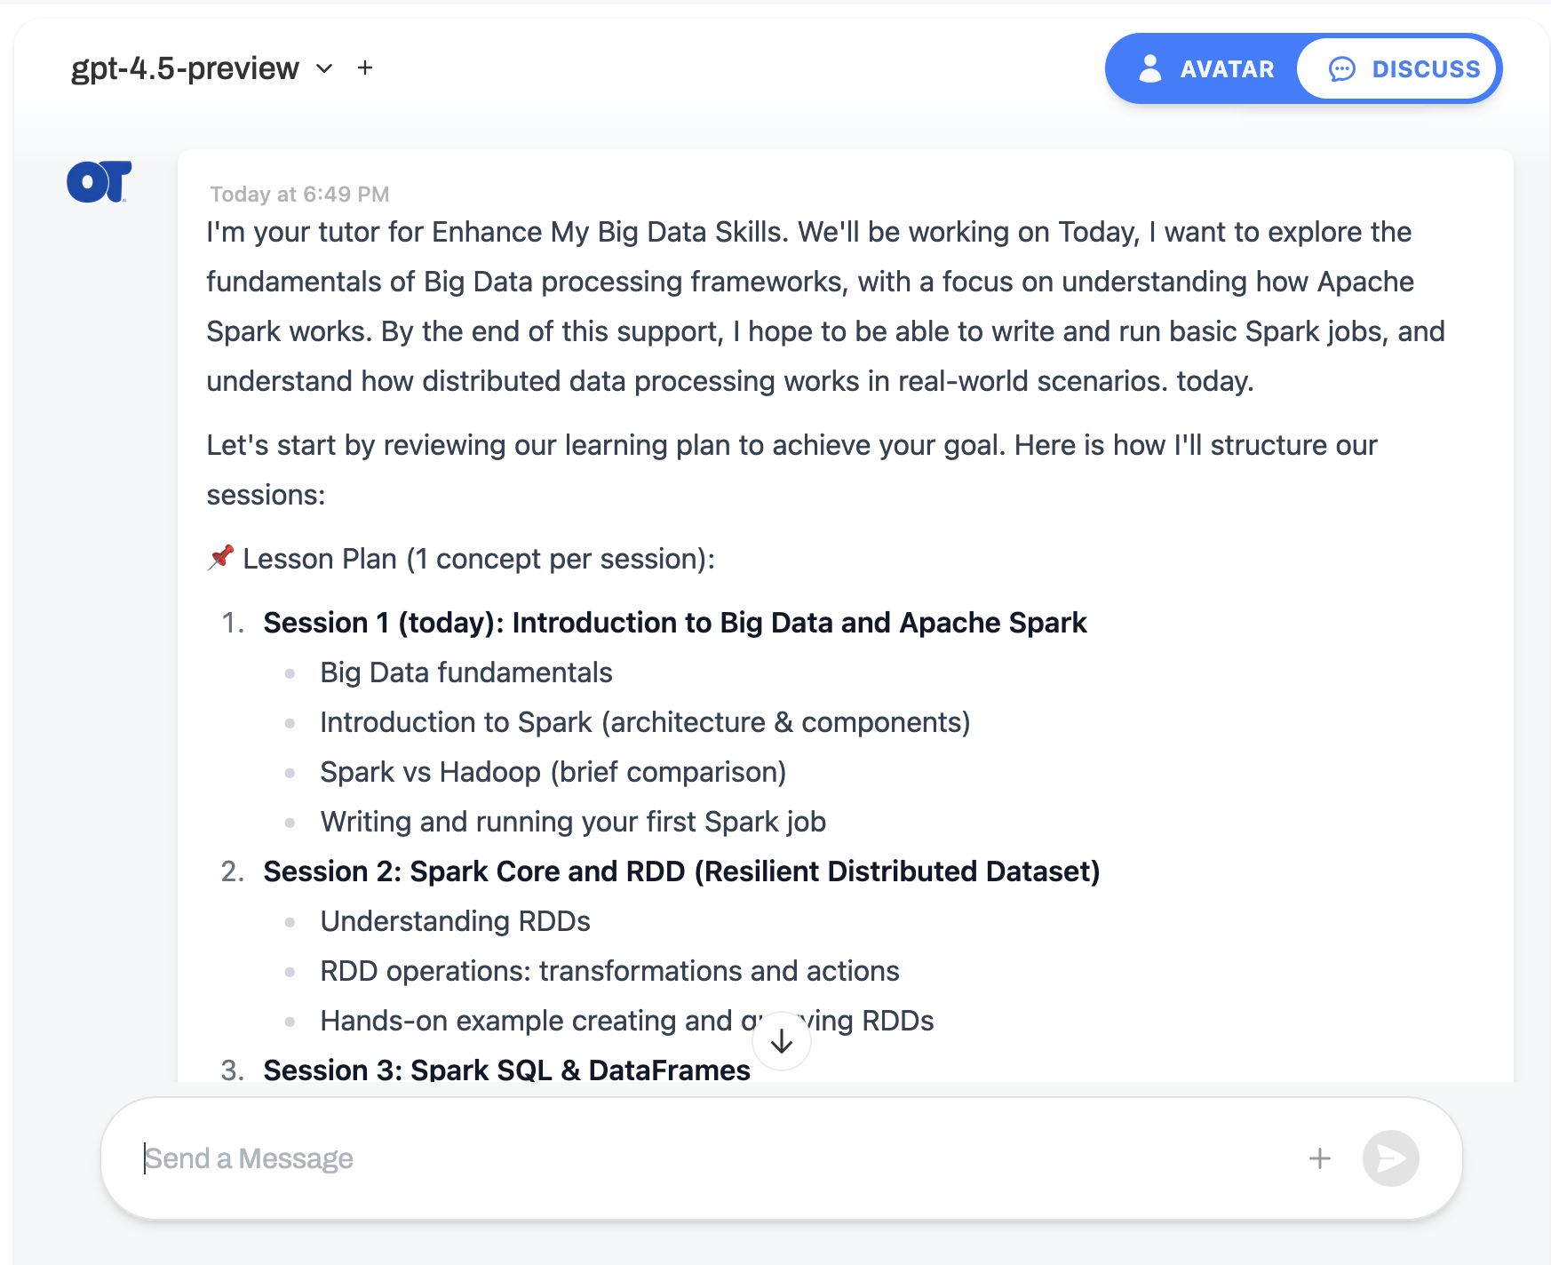This screenshot has height=1265, width=1551.
Task: Click the person icon on the Avatar button
Action: click(1150, 69)
